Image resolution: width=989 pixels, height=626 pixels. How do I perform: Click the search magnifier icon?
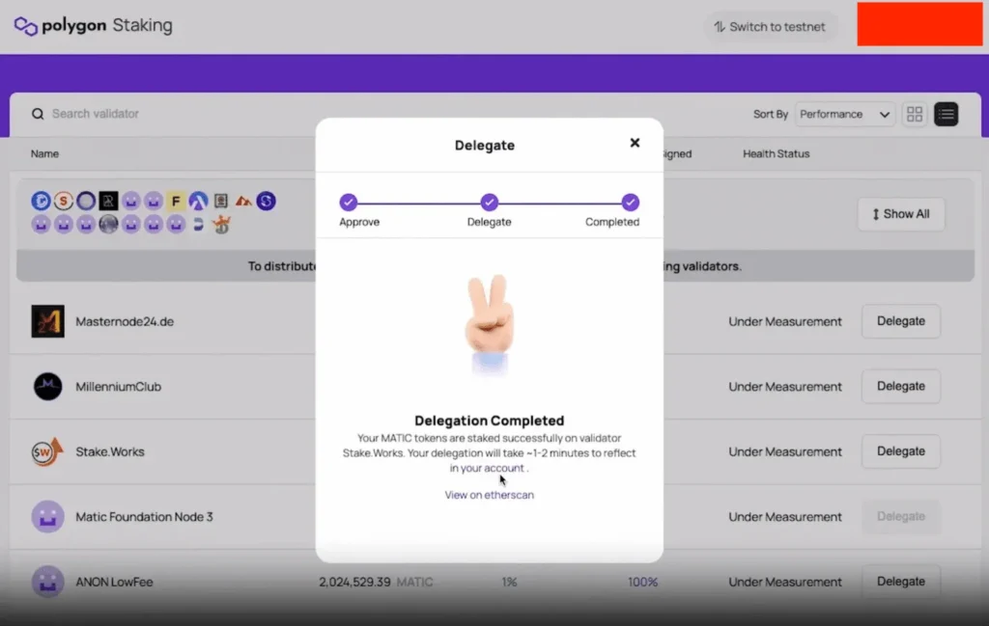click(38, 114)
